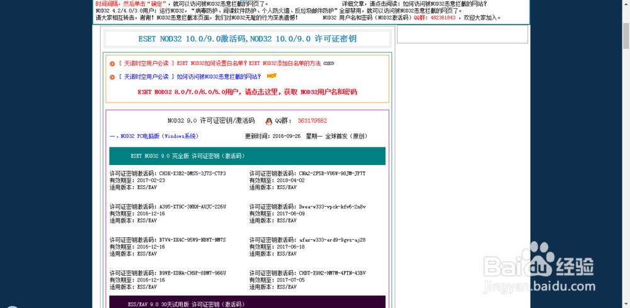Image resolution: width=630 pixels, height=308 pixels.
Task: Select license key A395-XT9C-3NRH-AUJC-226U
Action: pyautogui.click(x=193, y=207)
